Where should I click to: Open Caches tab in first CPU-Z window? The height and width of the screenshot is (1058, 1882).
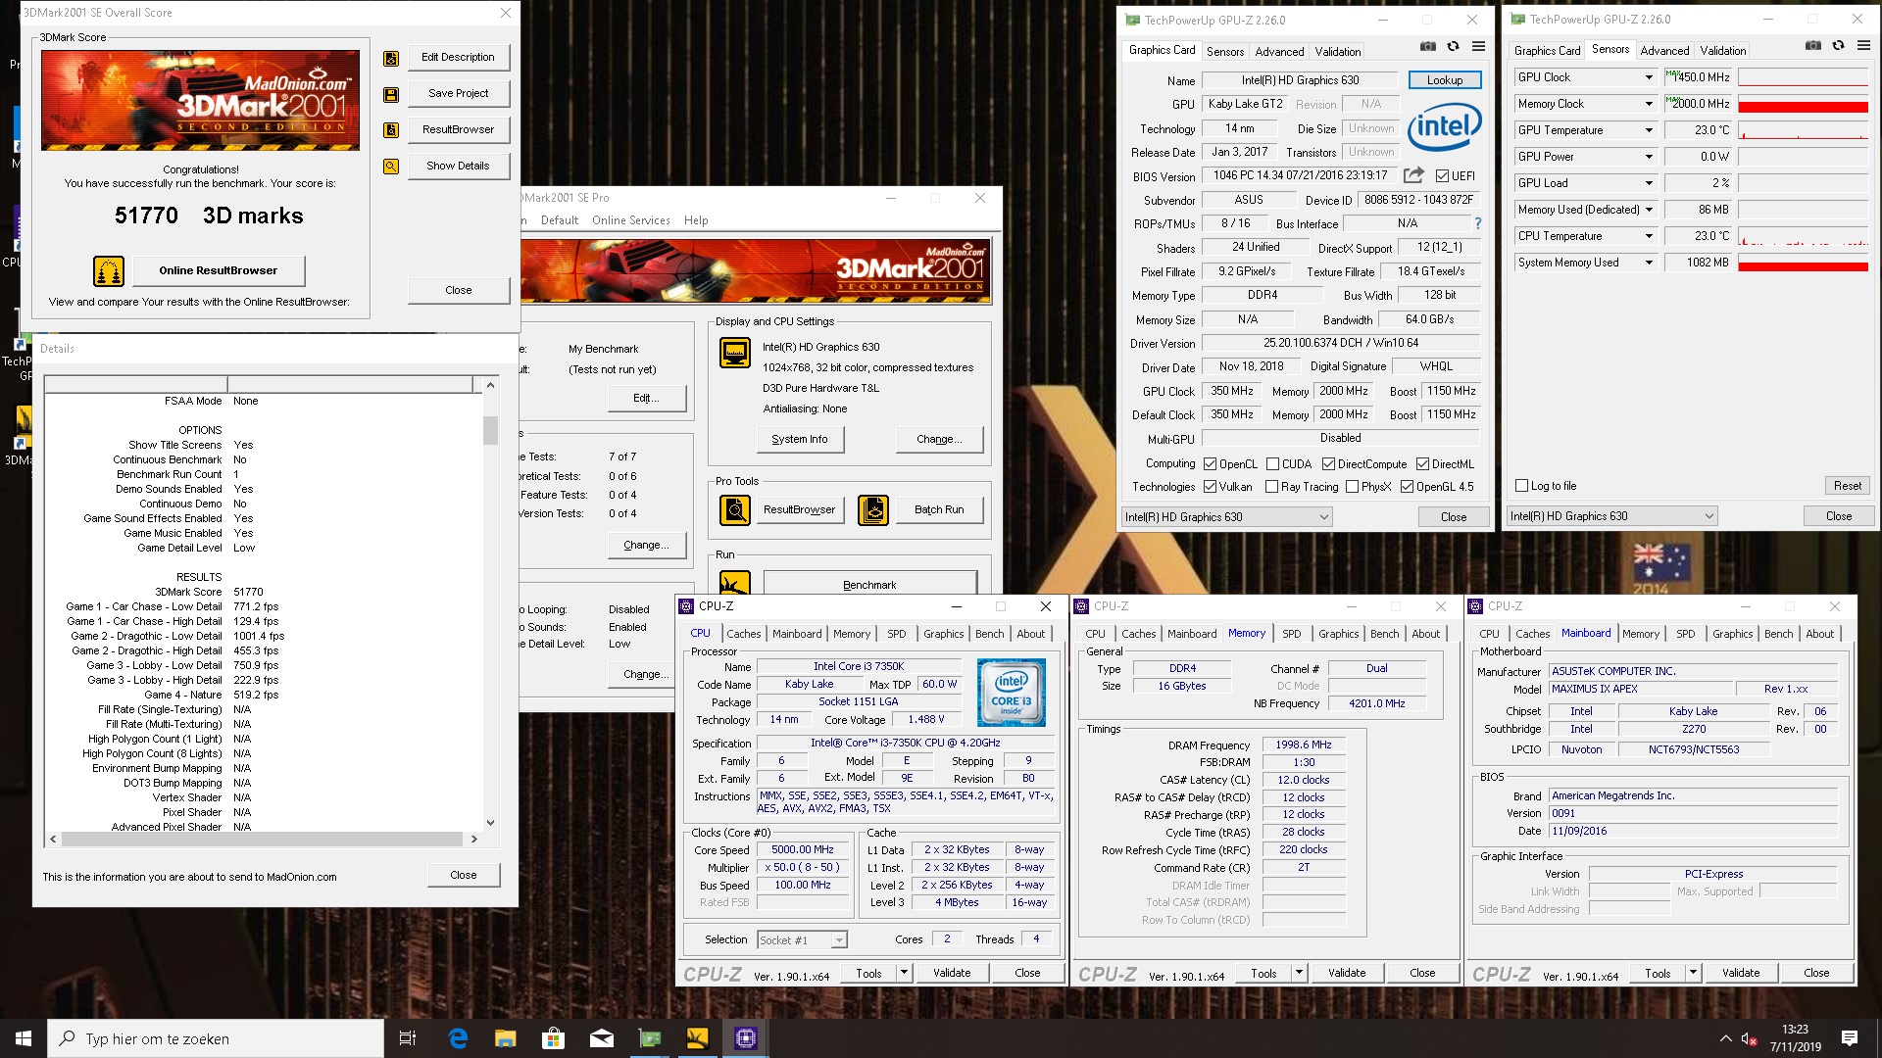click(x=743, y=634)
